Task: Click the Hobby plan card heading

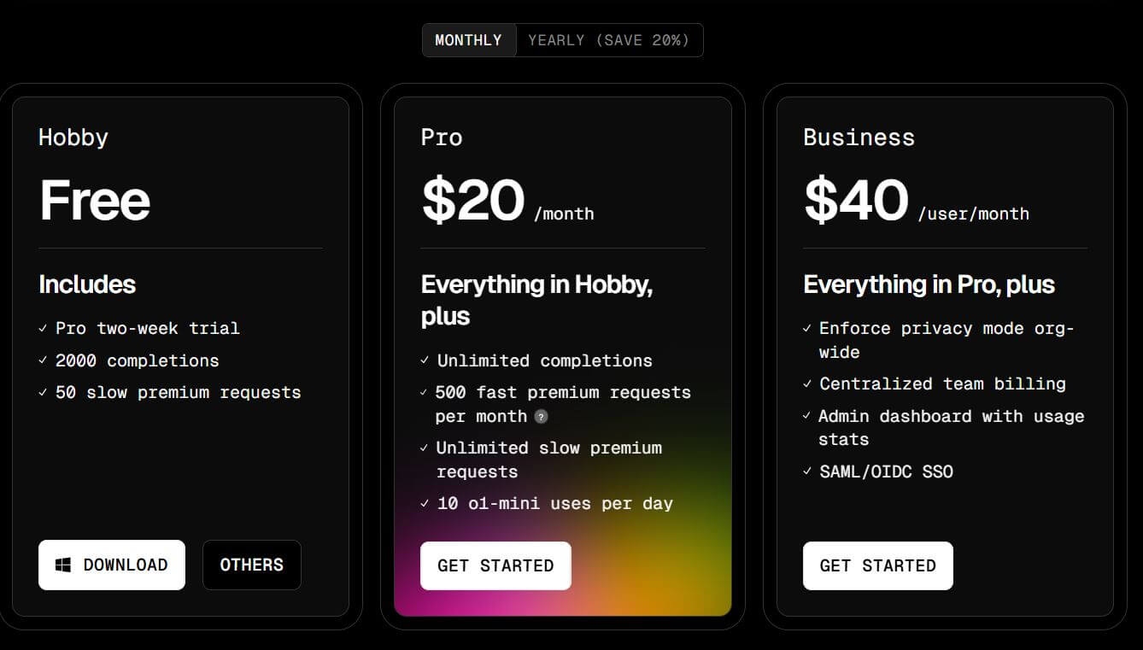Action: coord(73,137)
